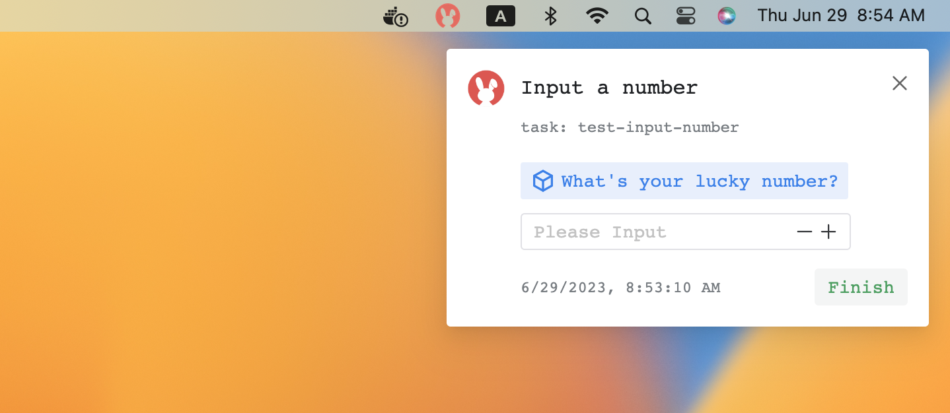950x413 pixels.
Task: Open Control Center
Action: coord(686,16)
